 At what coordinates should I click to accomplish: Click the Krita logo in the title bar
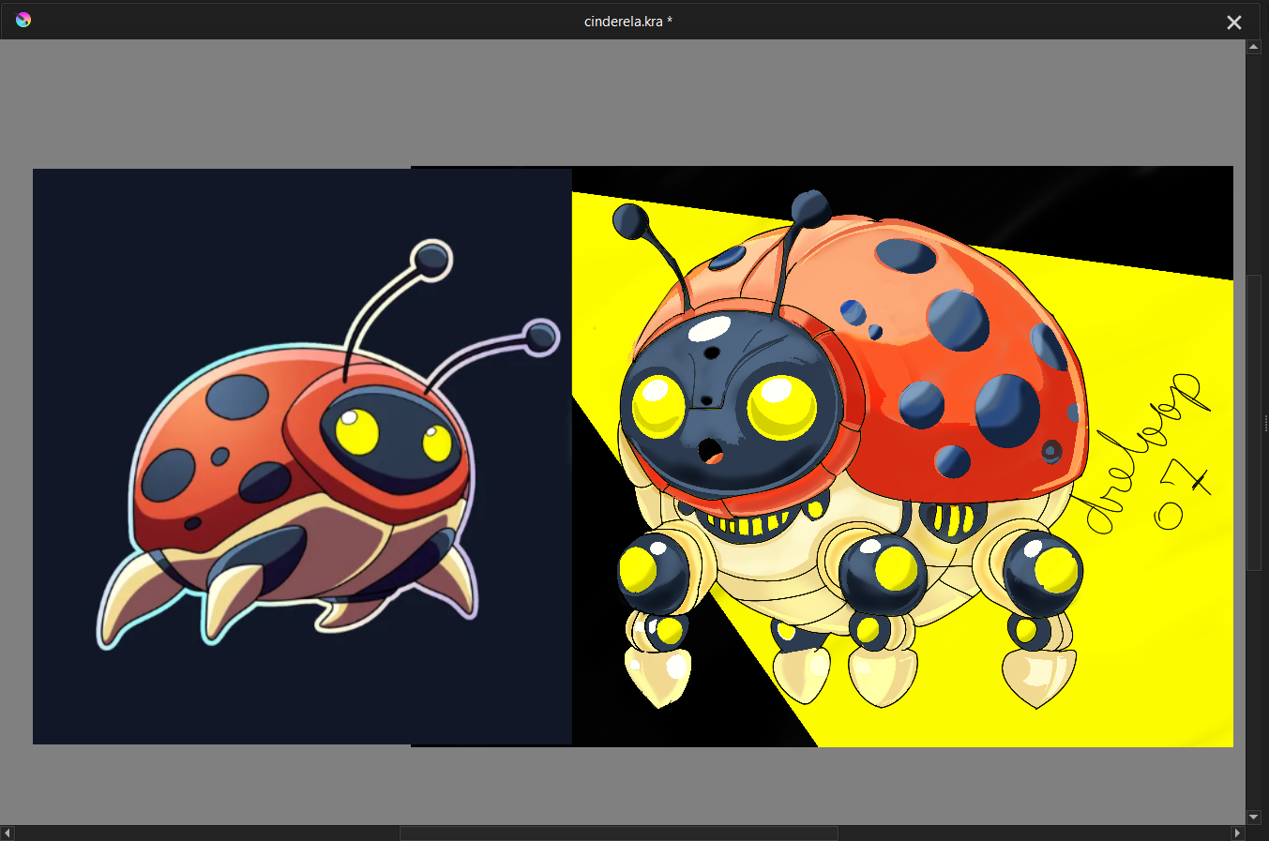click(23, 20)
